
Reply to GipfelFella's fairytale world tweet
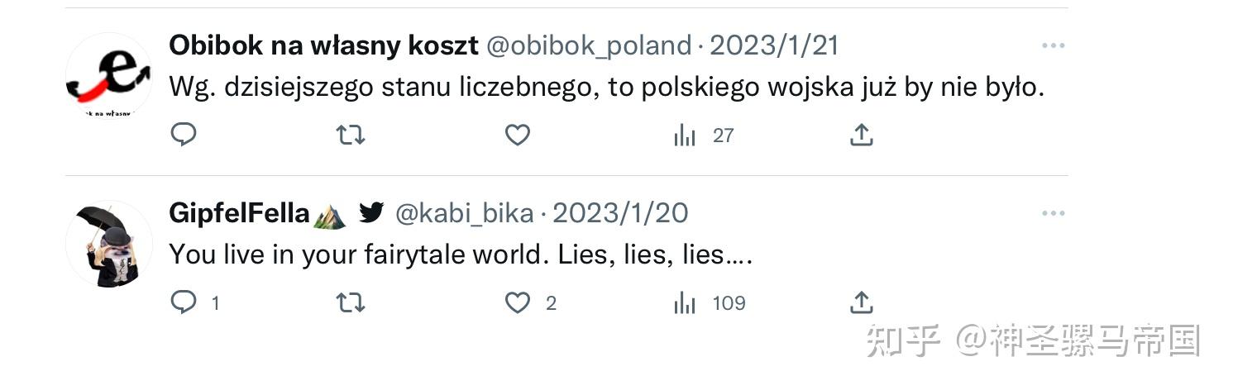pyautogui.click(x=195, y=303)
